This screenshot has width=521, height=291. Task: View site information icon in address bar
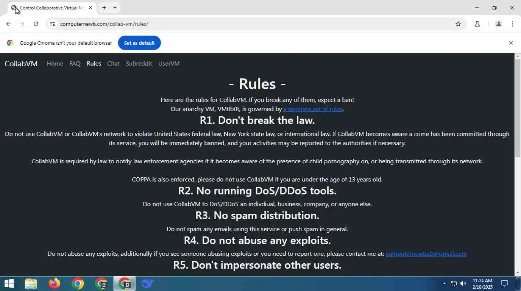[53, 24]
